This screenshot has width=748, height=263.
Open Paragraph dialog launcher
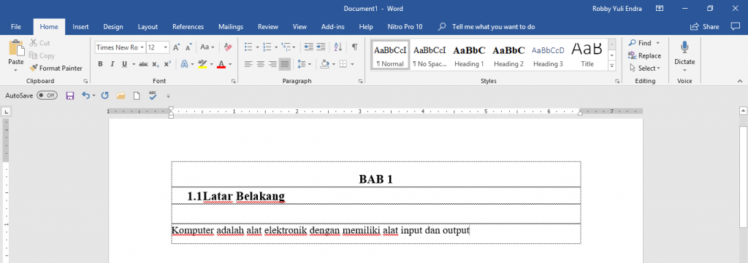pos(360,82)
